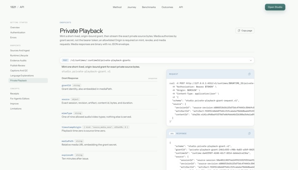The image size is (298, 170).
Task: Click the Copy page button
Action: (x=245, y=31)
